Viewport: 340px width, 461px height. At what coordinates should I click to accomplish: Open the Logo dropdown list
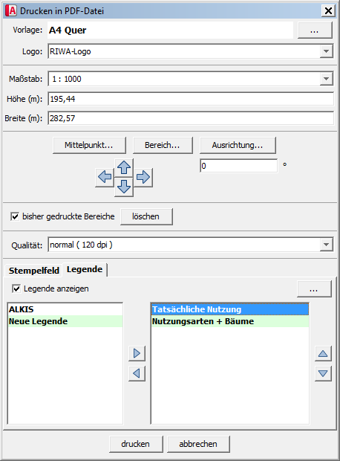coord(326,51)
